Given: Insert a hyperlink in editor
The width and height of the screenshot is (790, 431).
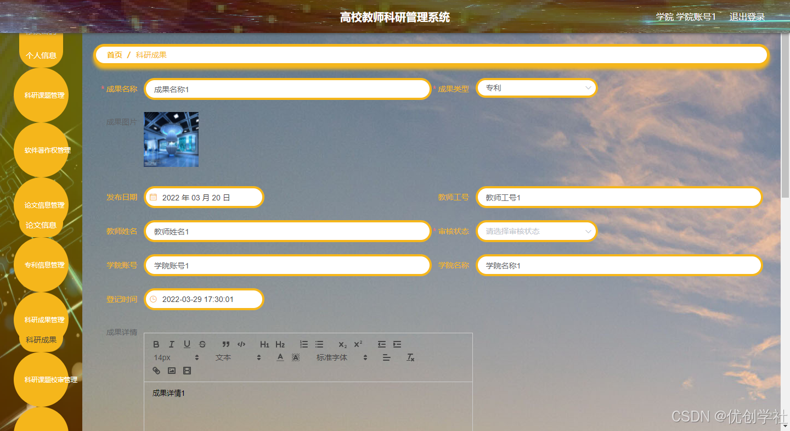Looking at the screenshot, I should [156, 371].
